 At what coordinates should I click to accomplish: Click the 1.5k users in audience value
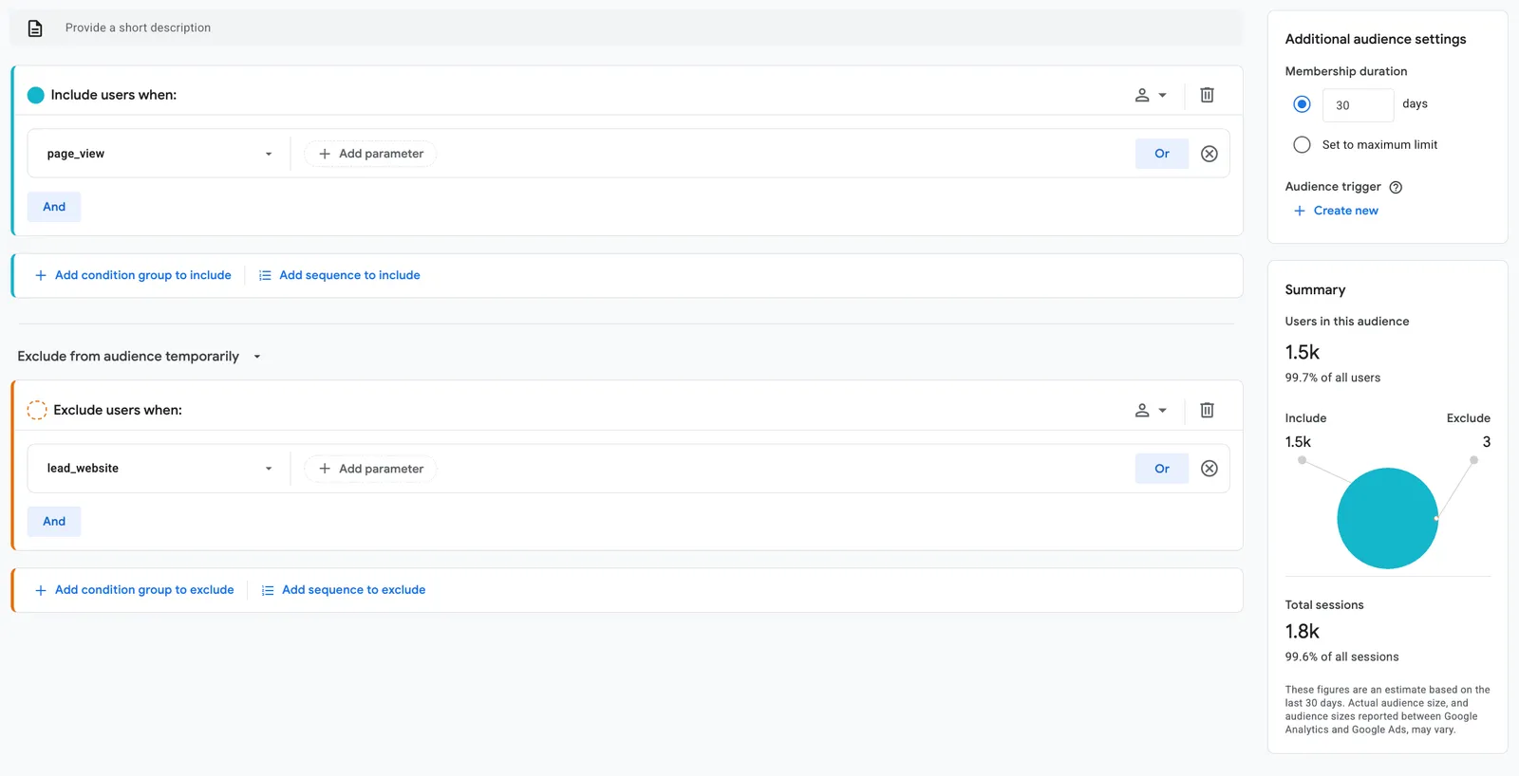point(1303,353)
